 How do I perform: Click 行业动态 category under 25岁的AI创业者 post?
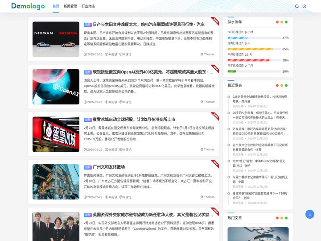pyautogui.click(x=238, y=122)
